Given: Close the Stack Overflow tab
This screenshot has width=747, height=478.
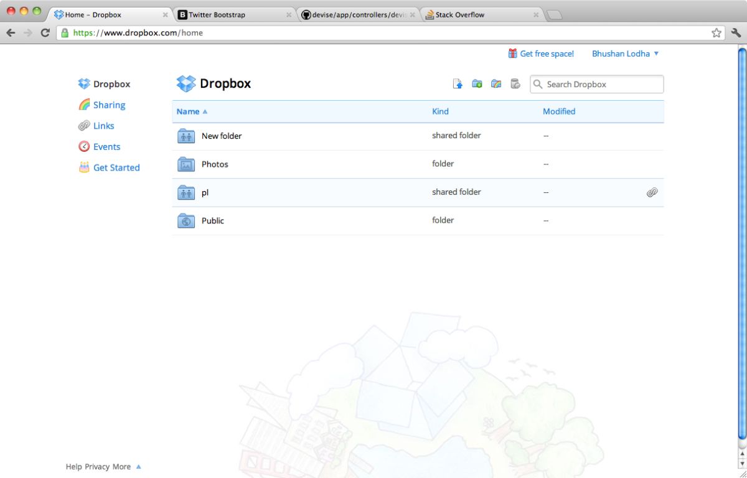Looking at the screenshot, I should click(536, 15).
